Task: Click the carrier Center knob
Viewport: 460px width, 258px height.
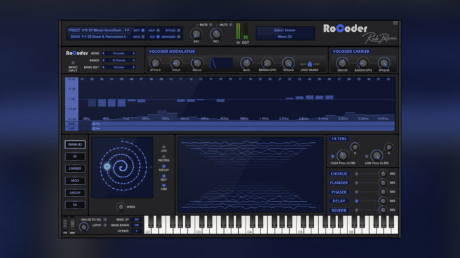Action: click(342, 63)
